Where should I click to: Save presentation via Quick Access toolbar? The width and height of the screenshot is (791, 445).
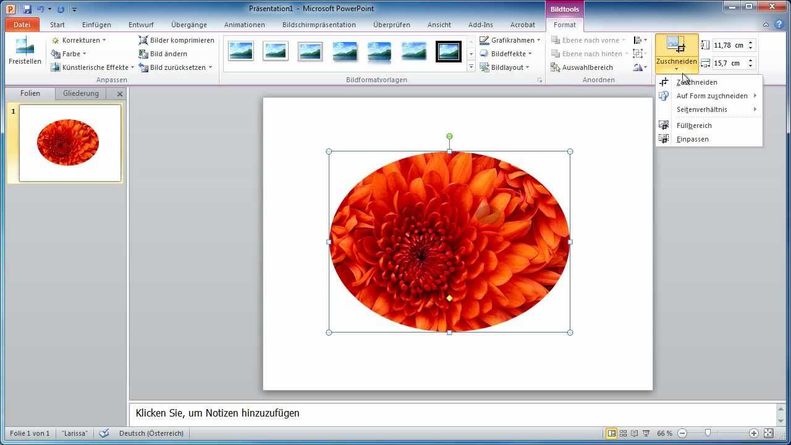coord(27,9)
